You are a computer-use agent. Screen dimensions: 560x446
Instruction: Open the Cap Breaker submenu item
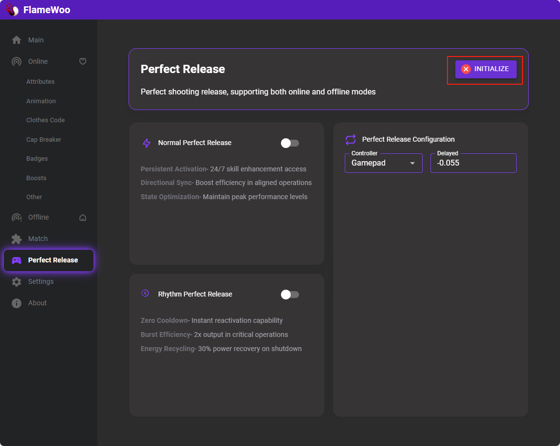[43, 140]
